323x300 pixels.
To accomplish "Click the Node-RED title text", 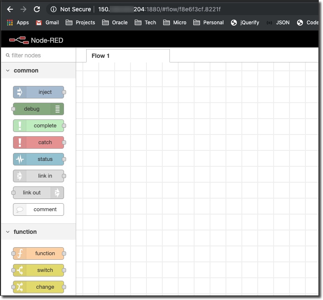I will (x=47, y=41).
